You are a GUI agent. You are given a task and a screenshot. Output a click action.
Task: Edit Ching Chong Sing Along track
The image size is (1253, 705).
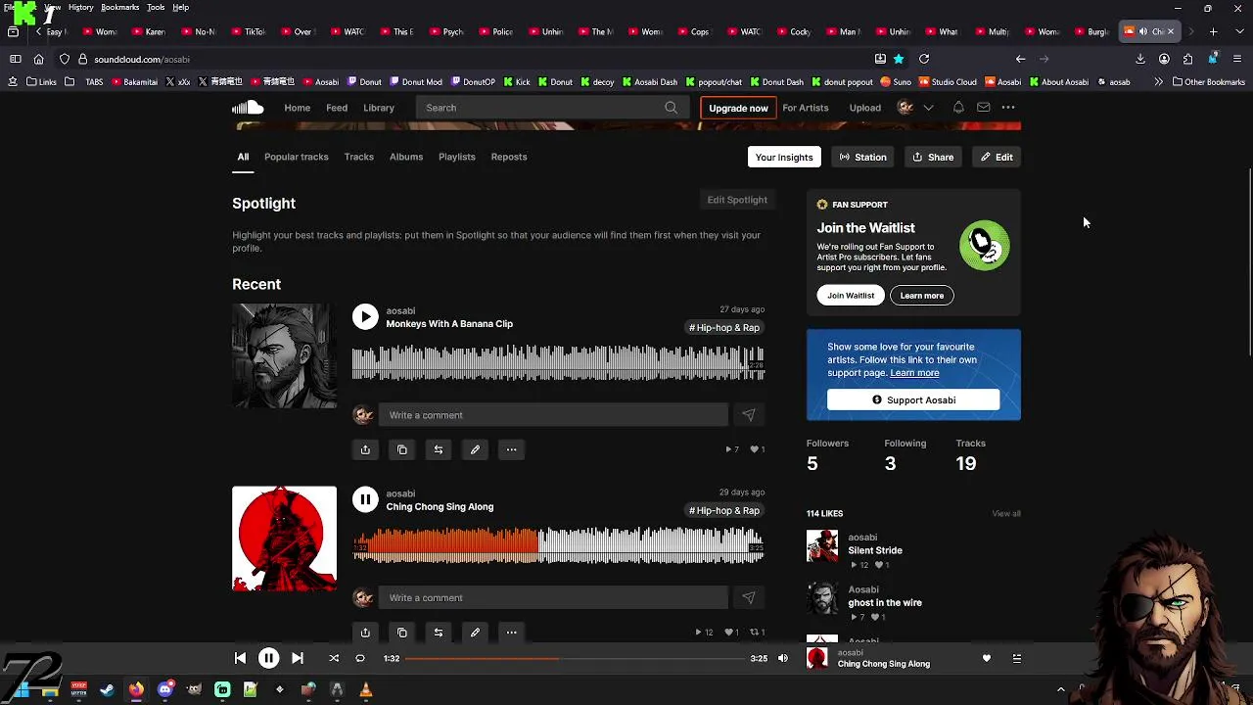(475, 633)
